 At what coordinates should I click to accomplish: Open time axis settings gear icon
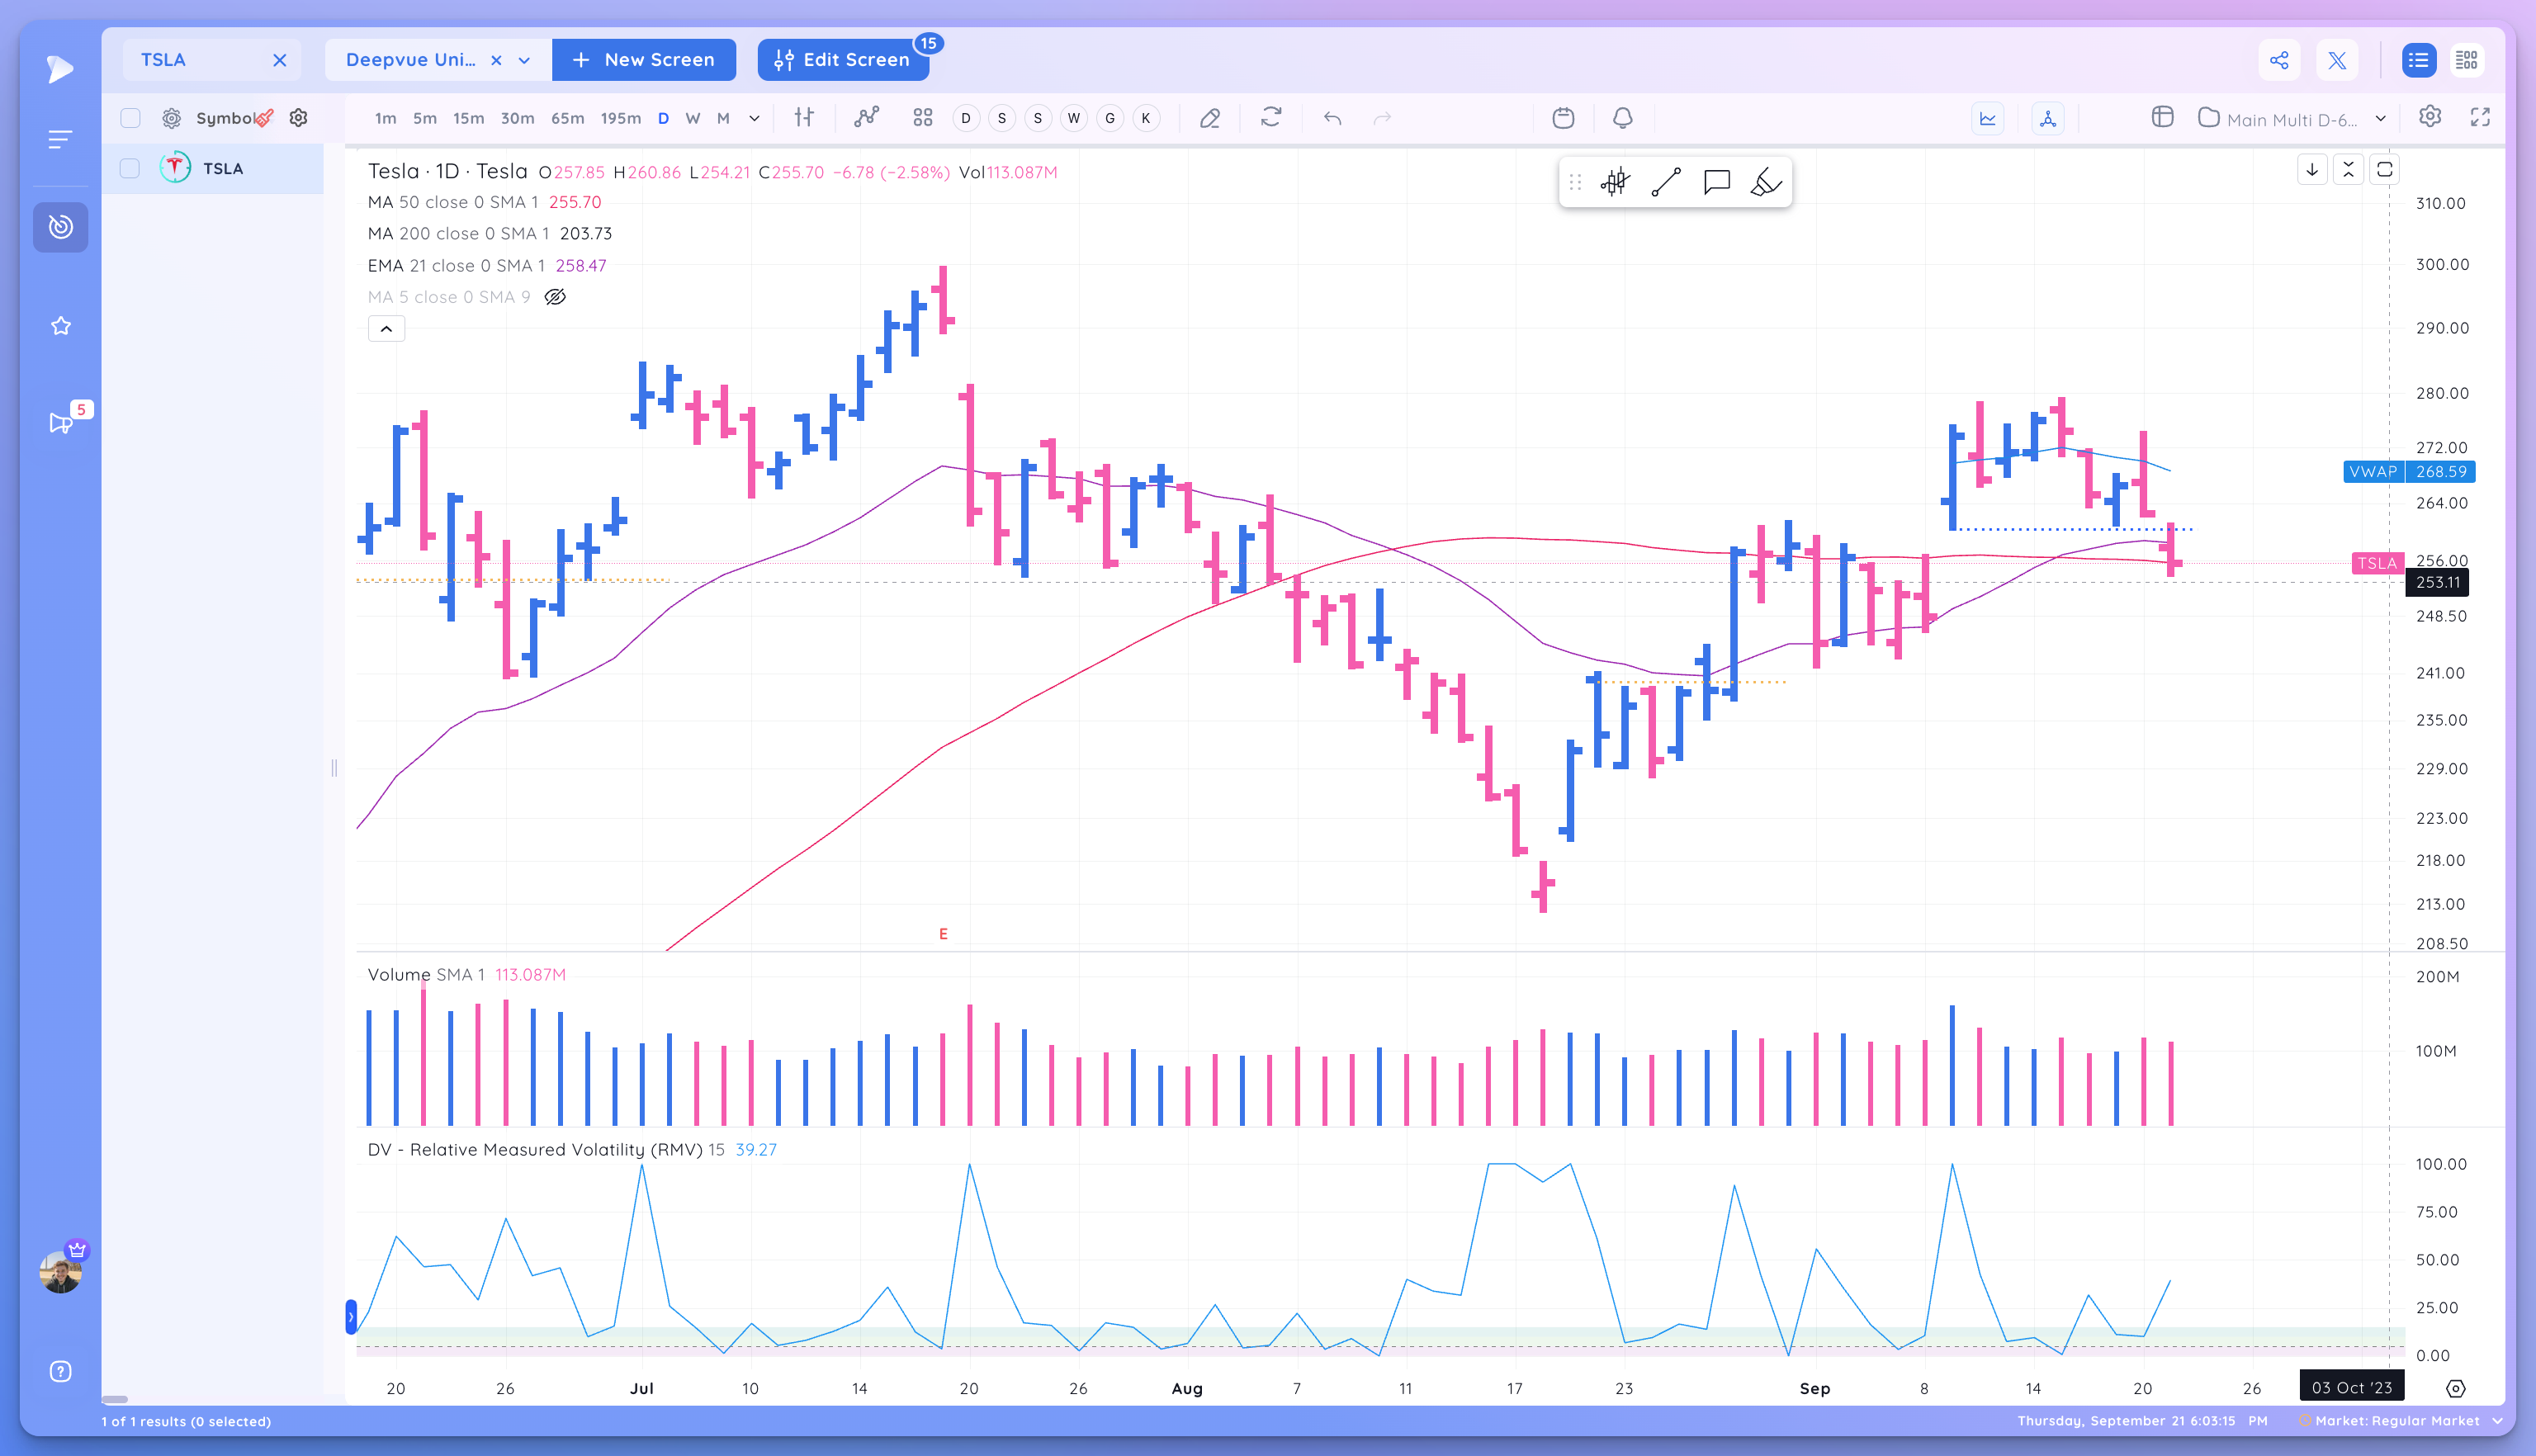pyautogui.click(x=2455, y=1388)
